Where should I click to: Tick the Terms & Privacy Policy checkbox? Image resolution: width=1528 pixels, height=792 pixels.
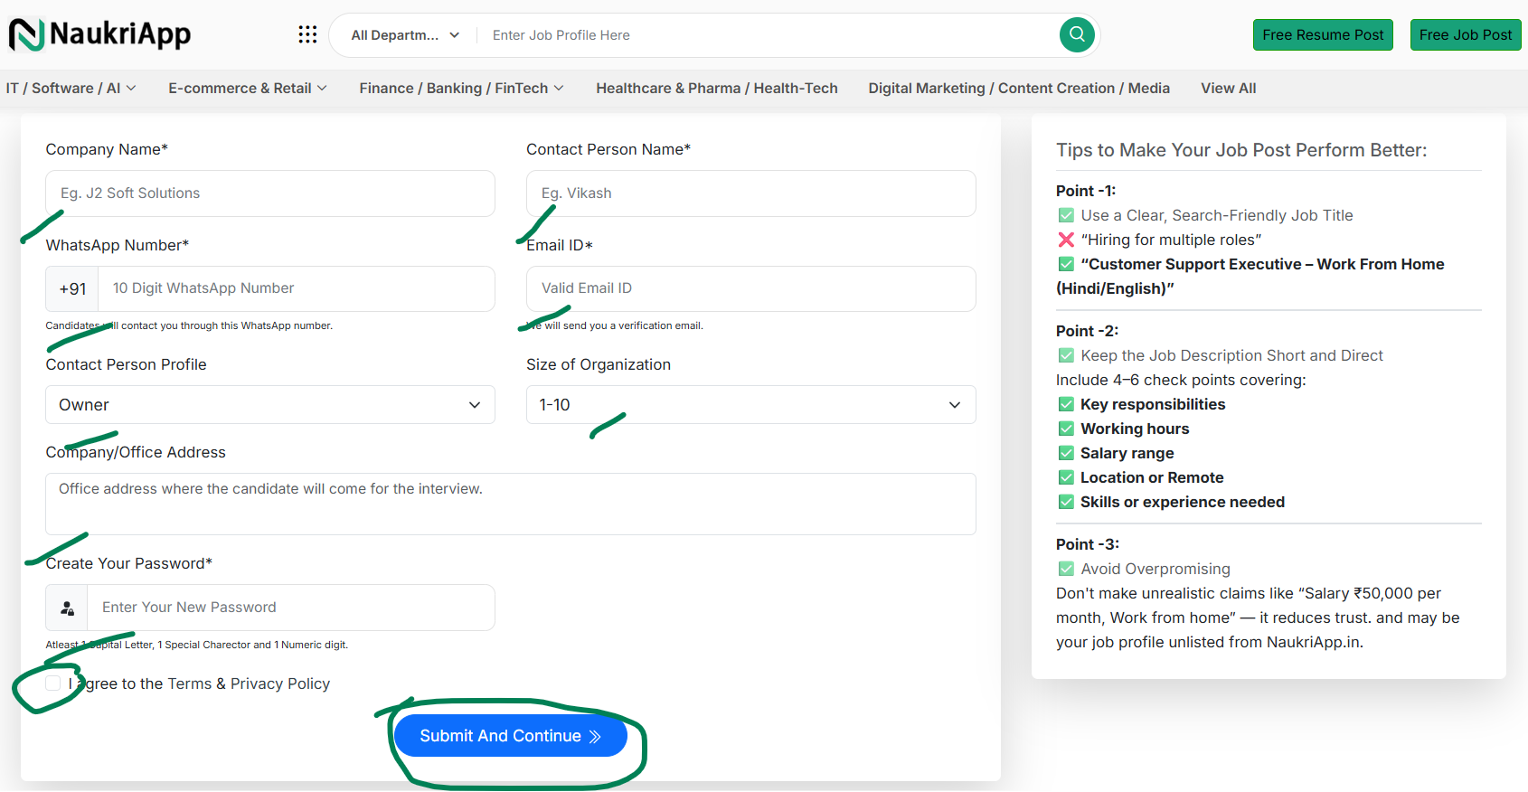point(53,684)
